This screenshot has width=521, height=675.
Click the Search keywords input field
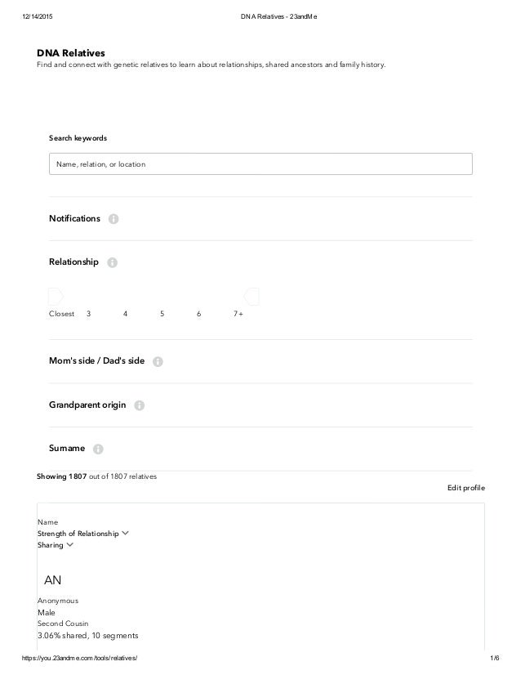tap(260, 163)
